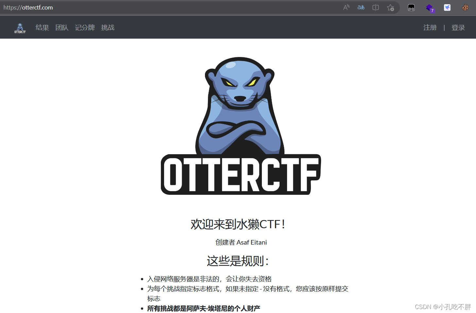Open the Read aloud icon in address bar
Viewport: 476px width, 313px height.
[x=346, y=8]
